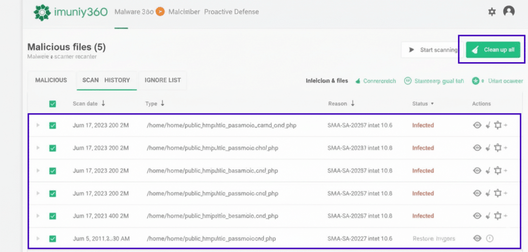Switch to the Malicious tab
Image resolution: width=528 pixels, height=252 pixels.
(51, 80)
